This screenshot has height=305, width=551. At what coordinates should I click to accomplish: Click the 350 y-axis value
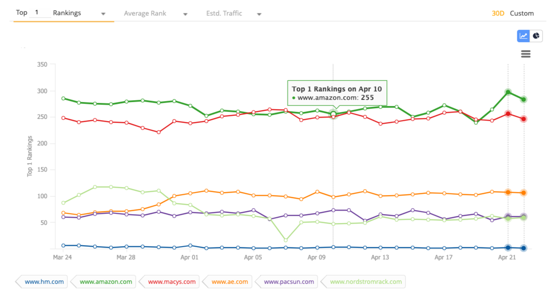point(42,64)
